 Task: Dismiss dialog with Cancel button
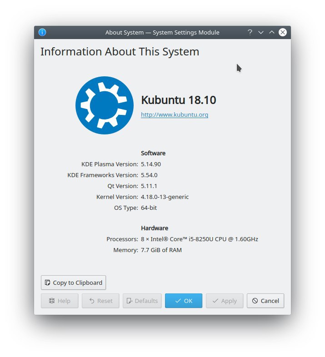click(265, 301)
